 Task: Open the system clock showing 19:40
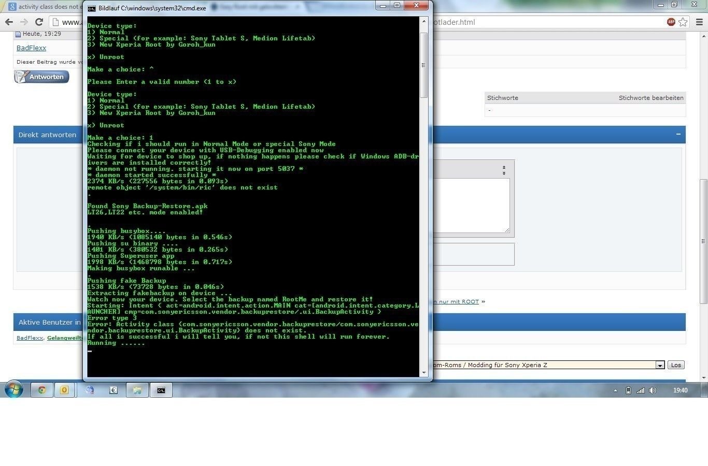pos(681,390)
